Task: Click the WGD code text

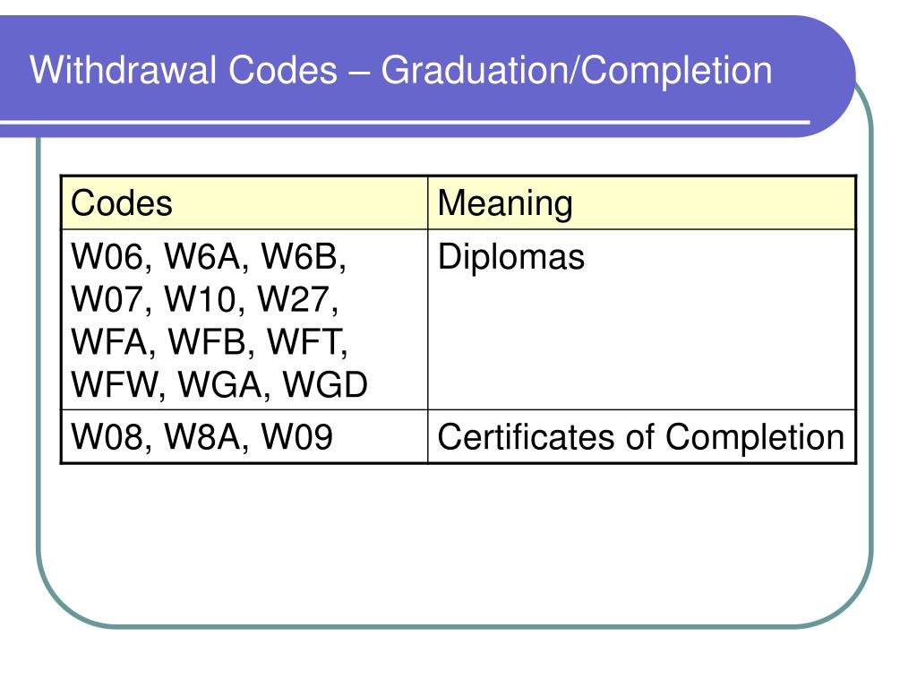Action: 324,384
